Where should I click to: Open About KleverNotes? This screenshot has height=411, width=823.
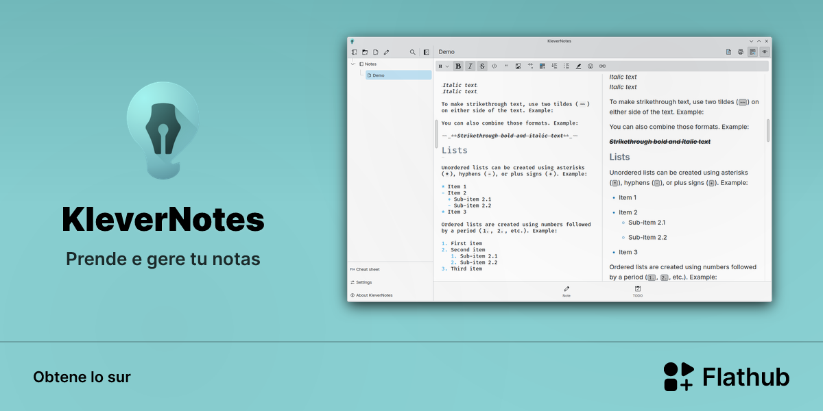[371, 295]
